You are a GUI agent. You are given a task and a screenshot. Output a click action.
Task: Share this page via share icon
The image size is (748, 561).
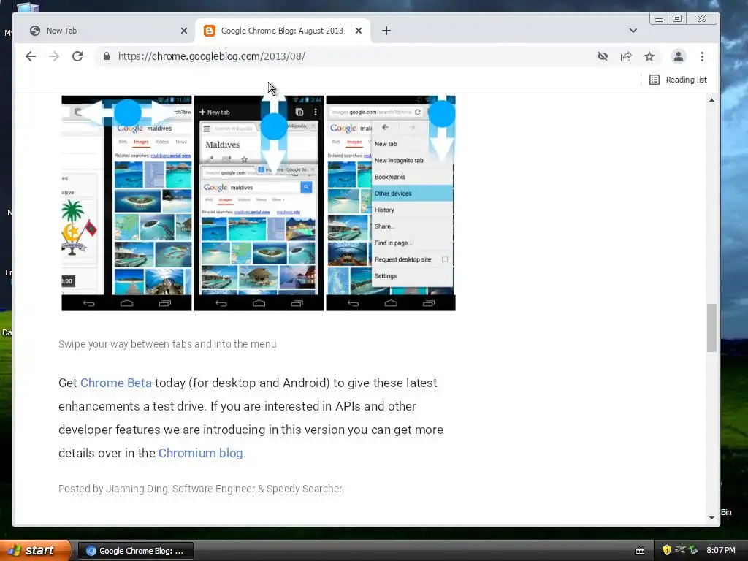click(x=626, y=56)
